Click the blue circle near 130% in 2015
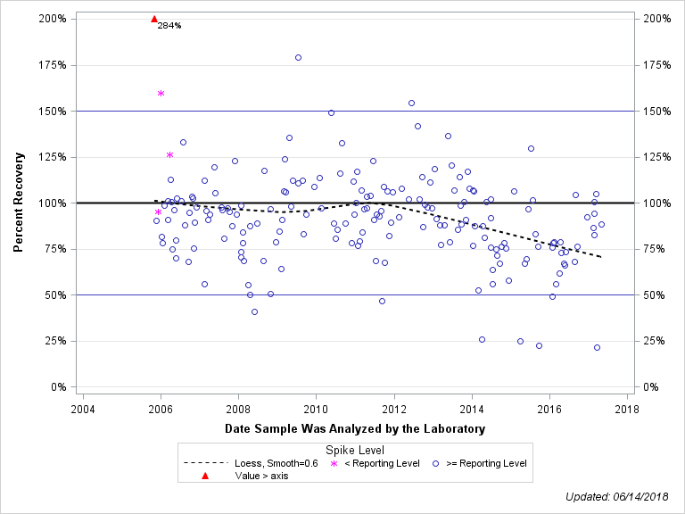 [532, 149]
